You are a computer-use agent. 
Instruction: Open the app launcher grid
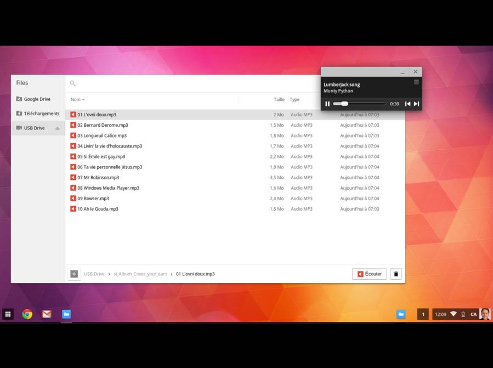click(x=8, y=314)
